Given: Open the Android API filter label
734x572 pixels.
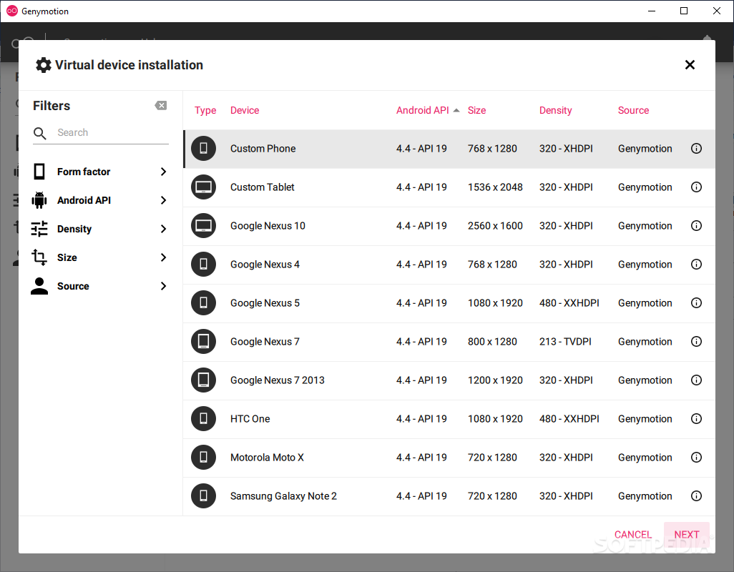Looking at the screenshot, I should point(84,200).
